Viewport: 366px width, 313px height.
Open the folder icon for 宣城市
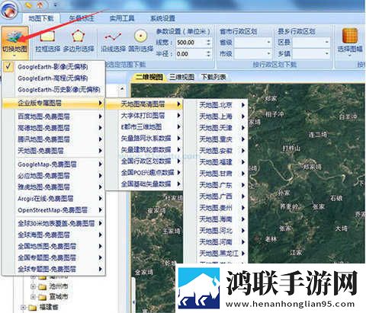[x=42, y=297]
